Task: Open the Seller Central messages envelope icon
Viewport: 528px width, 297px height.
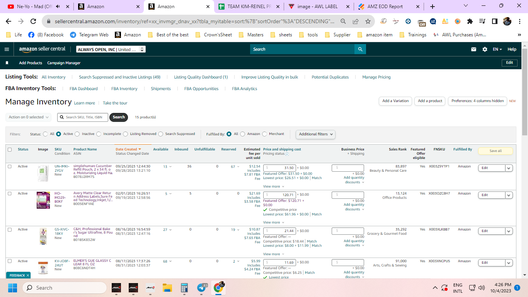Action: pos(473,49)
